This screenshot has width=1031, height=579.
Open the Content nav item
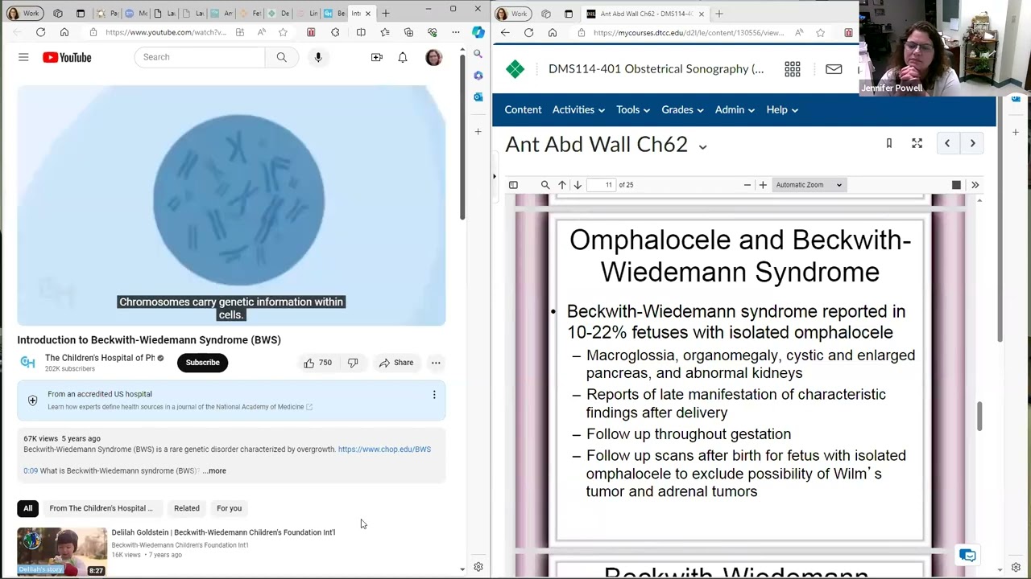[523, 109]
